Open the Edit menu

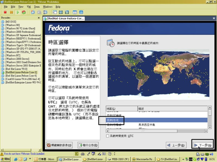pyautogui.click(x=13, y=7)
